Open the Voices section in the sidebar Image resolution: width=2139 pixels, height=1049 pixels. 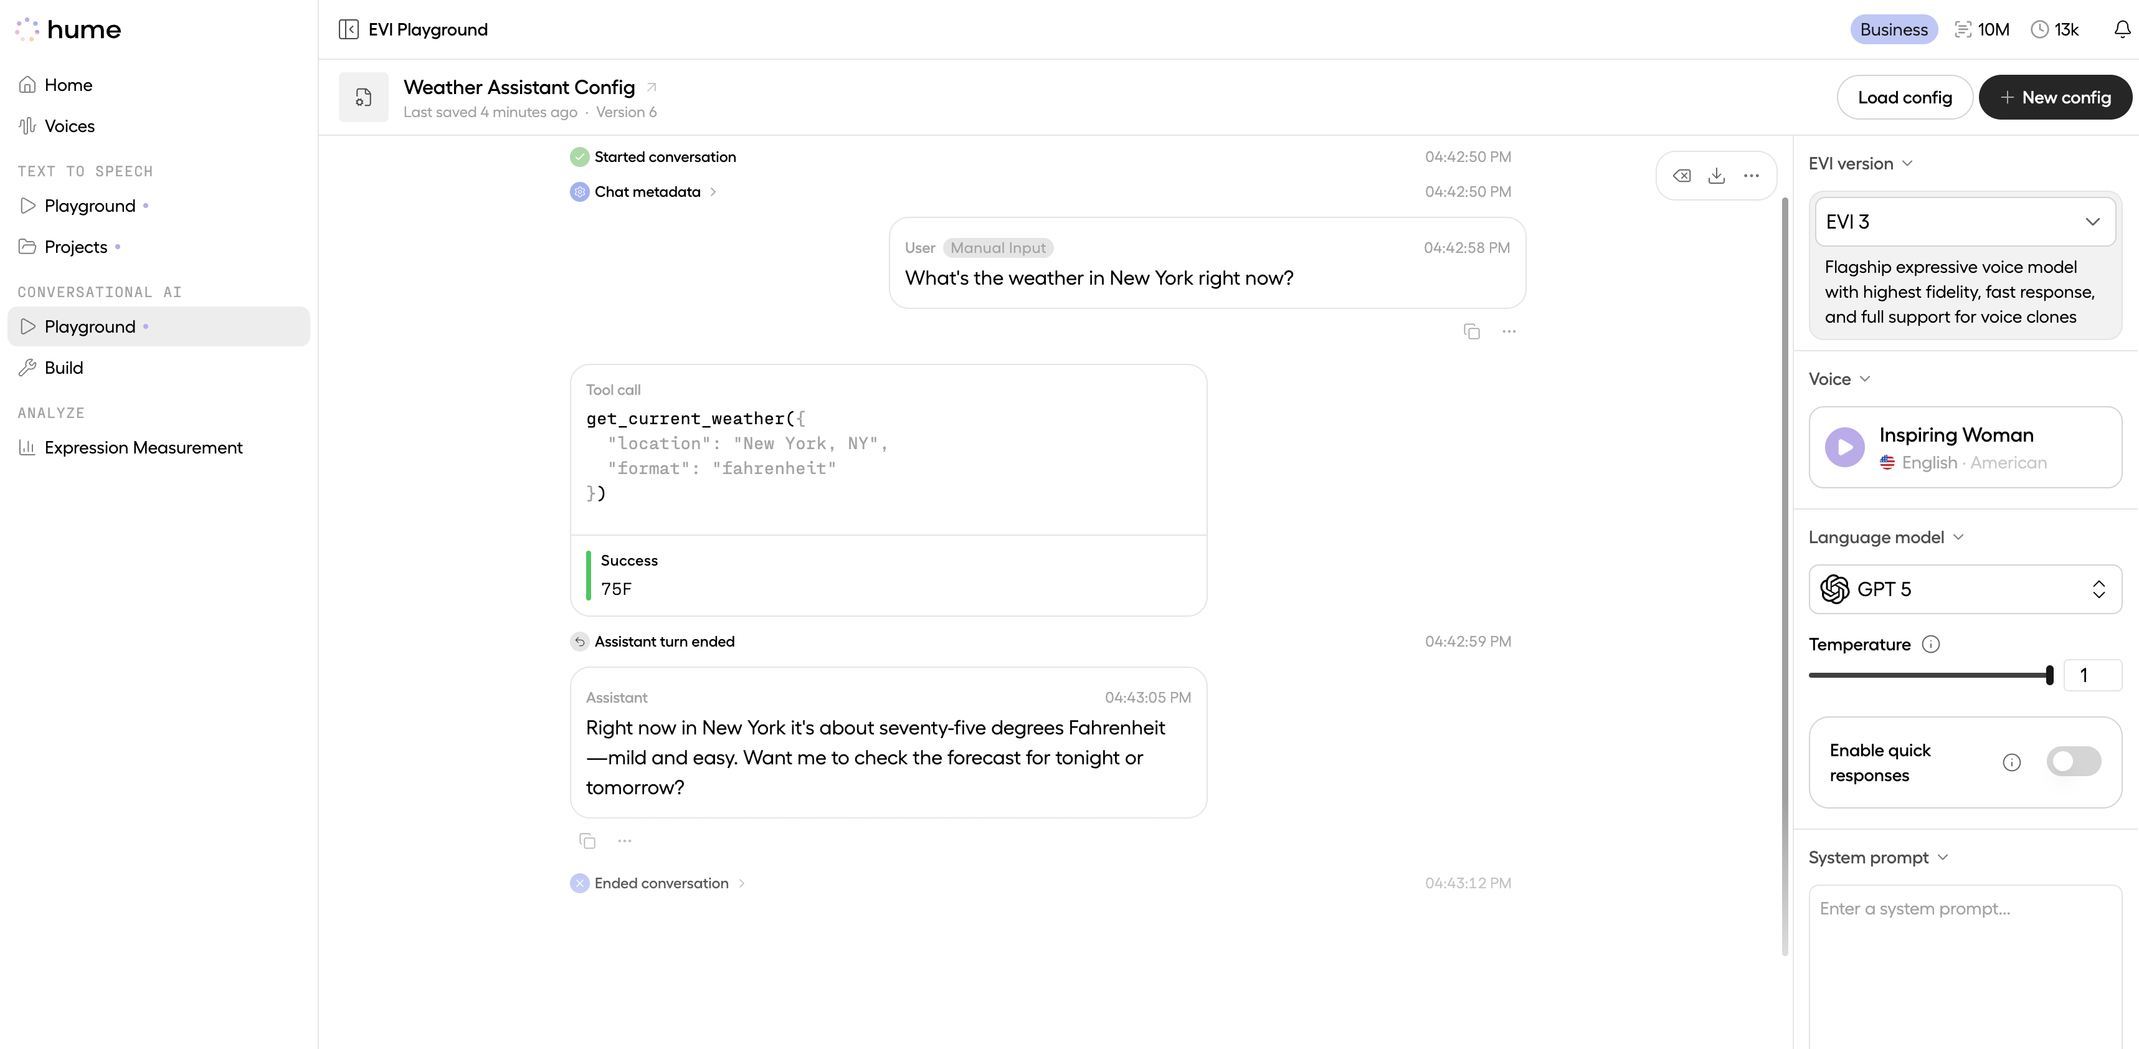pos(70,125)
